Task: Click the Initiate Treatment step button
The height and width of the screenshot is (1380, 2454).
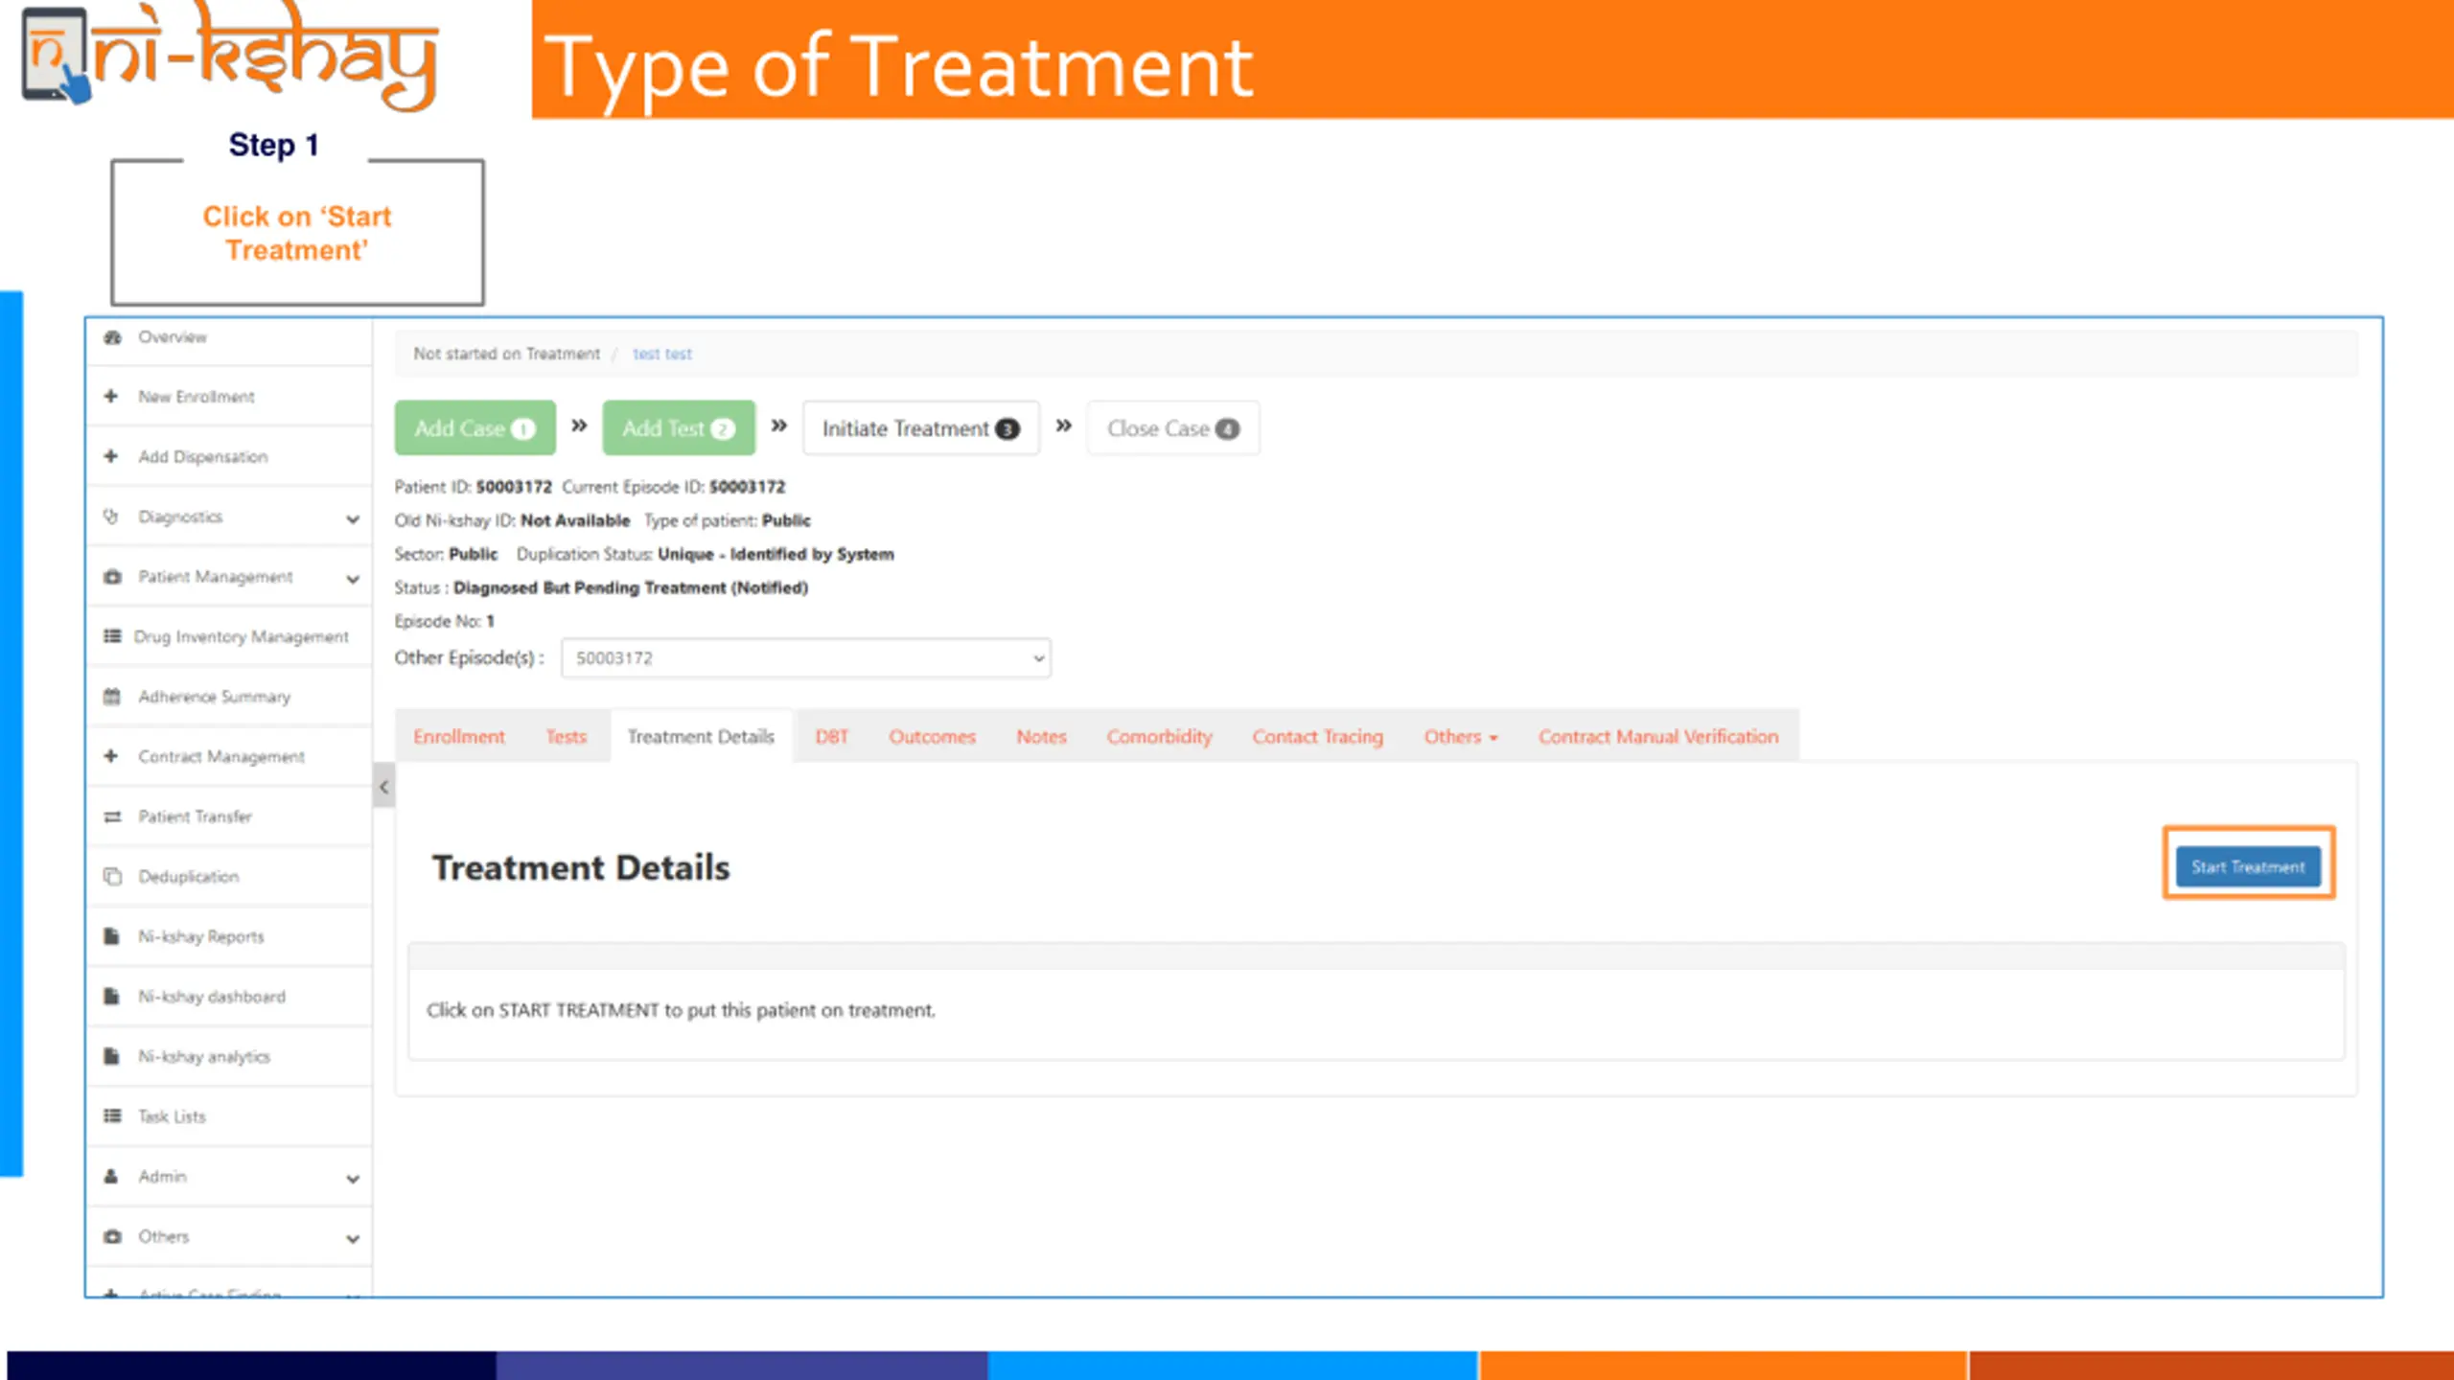Action: (x=919, y=428)
